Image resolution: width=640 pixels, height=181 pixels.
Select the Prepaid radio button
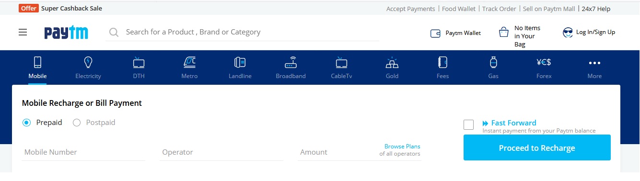click(27, 123)
